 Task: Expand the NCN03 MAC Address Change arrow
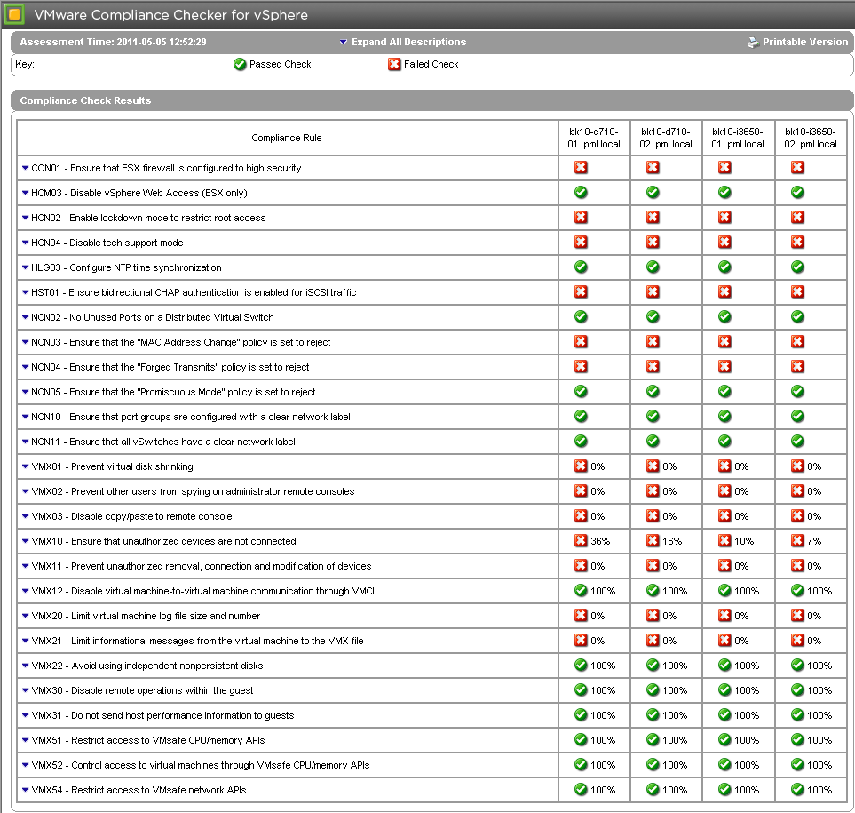[25, 342]
